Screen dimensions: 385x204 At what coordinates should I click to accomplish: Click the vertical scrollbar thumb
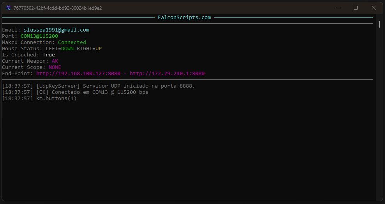point(380,24)
